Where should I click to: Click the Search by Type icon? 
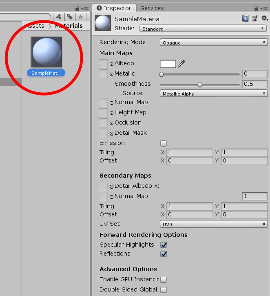(x=59, y=17)
